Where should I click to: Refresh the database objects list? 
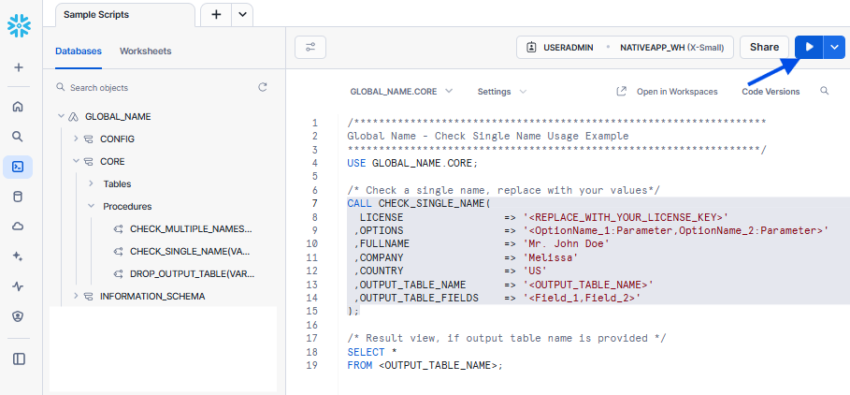coord(263,87)
